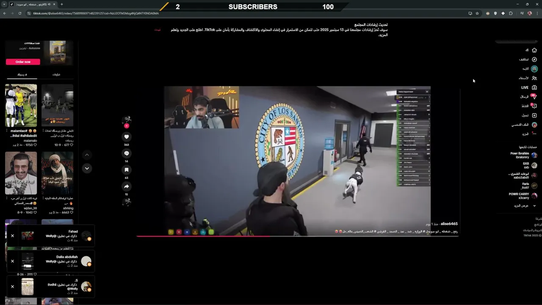542x305 pixels.
Task: Open a new Chrome tab
Action: 61,4
